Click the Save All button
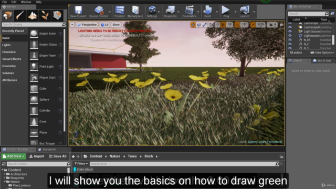Screen dimensions: 336x189 click(x=58, y=156)
